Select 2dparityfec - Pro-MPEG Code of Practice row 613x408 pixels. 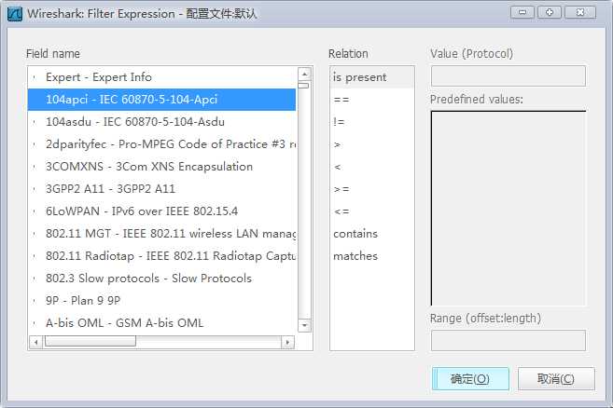[x=161, y=144]
